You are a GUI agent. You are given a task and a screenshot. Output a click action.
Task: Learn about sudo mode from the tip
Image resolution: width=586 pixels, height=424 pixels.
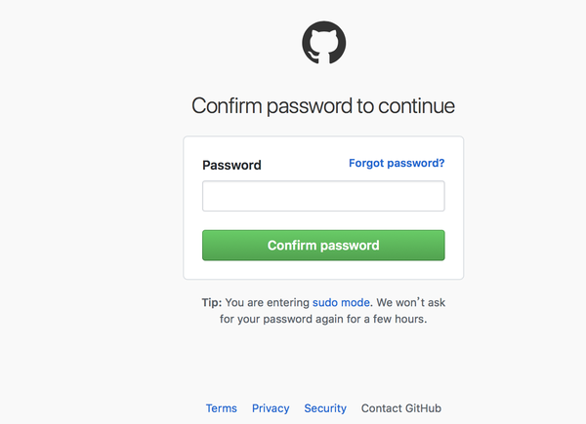(x=341, y=303)
